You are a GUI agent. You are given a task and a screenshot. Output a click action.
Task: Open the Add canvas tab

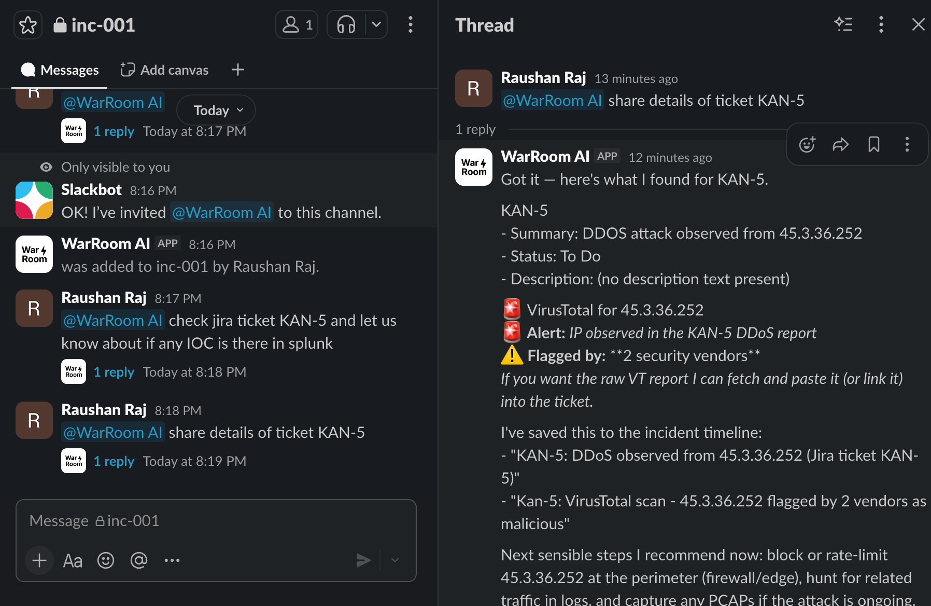[164, 70]
